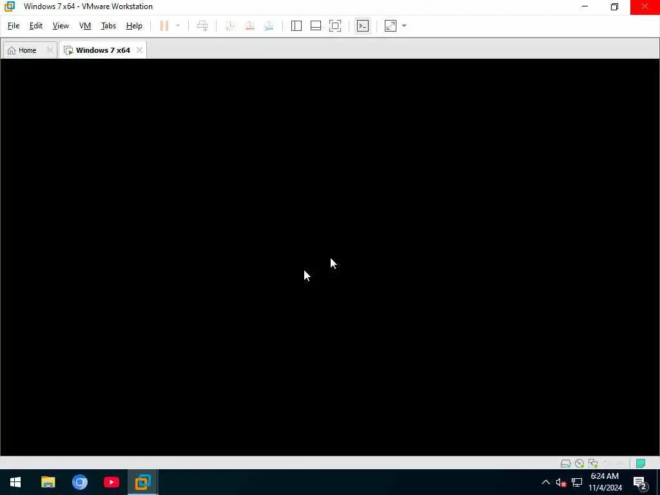The height and width of the screenshot is (495, 660).
Task: Revert VM to snapshot icon
Action: pos(249,26)
